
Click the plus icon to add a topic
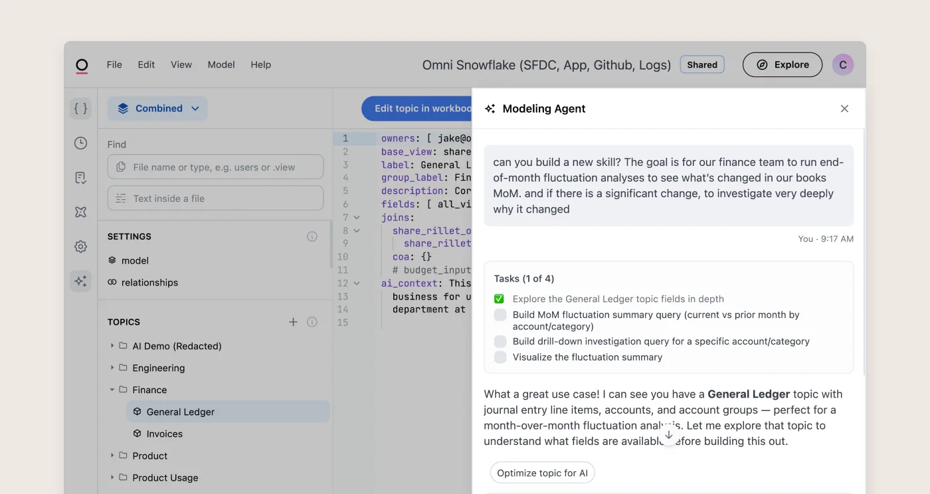pos(293,322)
